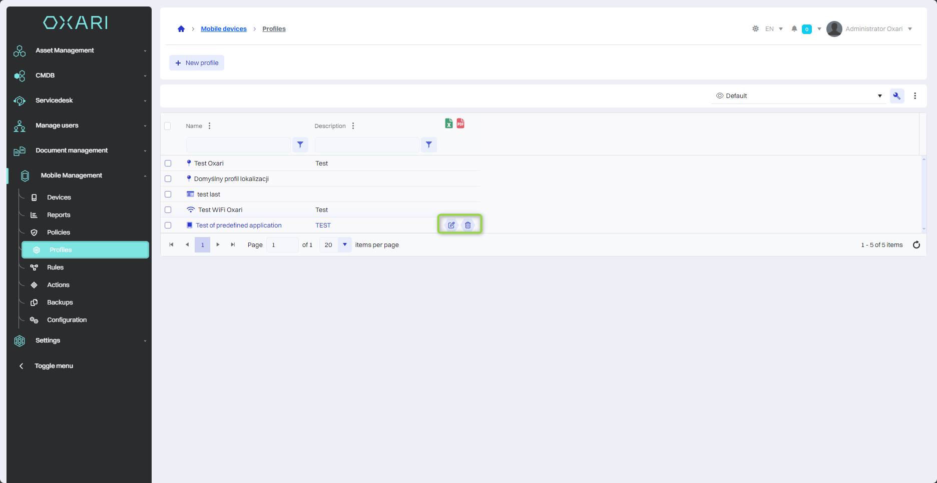Click the Name column filter icon
Image resolution: width=937 pixels, height=483 pixels.
point(300,144)
